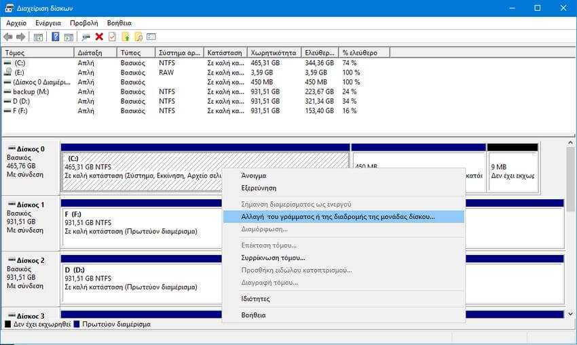The width and height of the screenshot is (577, 345).
Task: Open Help via the blue question mark icon
Action: pyautogui.click(x=56, y=37)
